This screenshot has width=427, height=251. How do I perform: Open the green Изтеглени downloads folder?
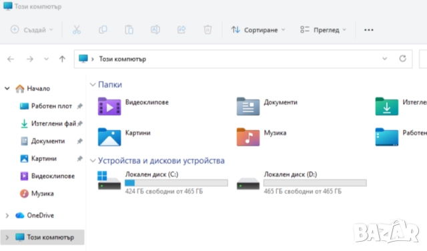[x=387, y=106]
